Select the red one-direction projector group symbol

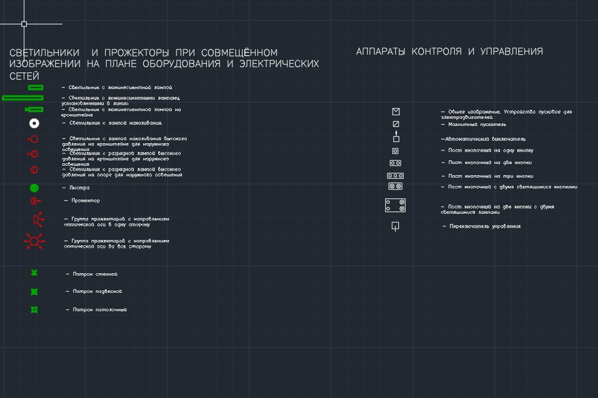pos(39,219)
